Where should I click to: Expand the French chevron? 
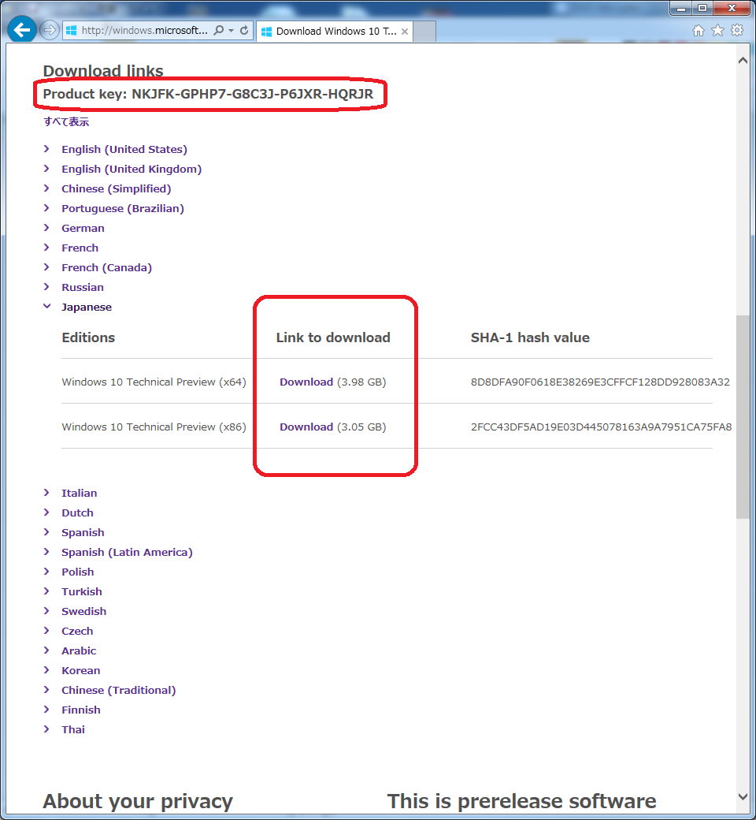coord(46,248)
